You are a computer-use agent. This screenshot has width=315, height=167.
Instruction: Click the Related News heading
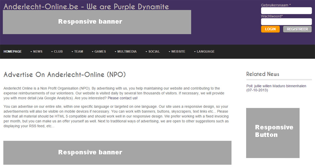coord(263,74)
